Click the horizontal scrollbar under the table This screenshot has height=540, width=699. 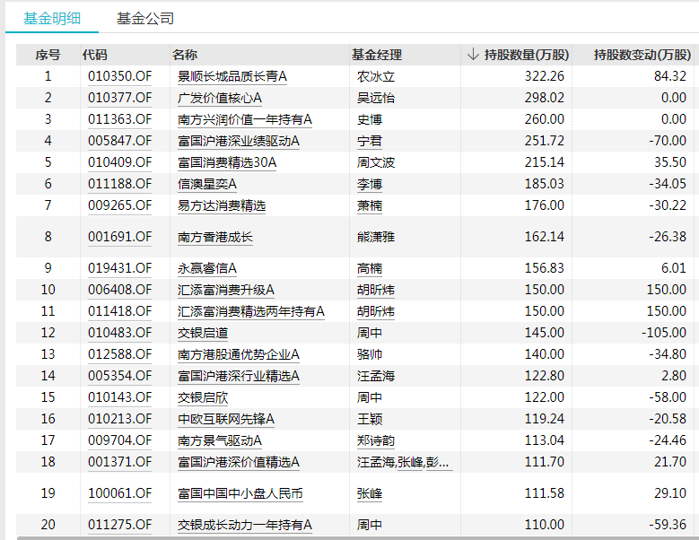tap(356, 538)
